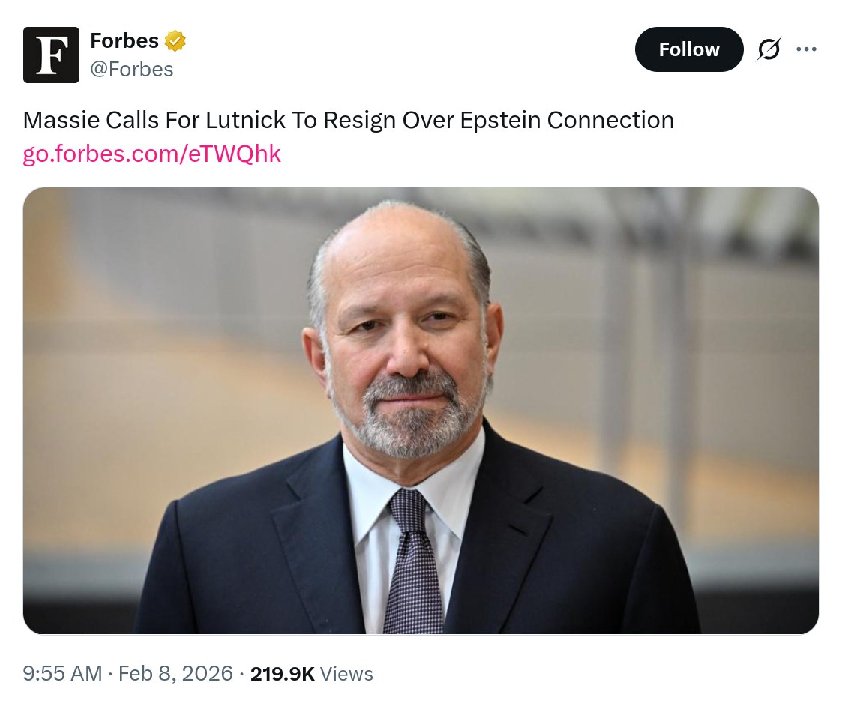Viewport: 842px width, 709px height.
Task: Click the Feb 8, 2026 date
Action: [x=175, y=673]
